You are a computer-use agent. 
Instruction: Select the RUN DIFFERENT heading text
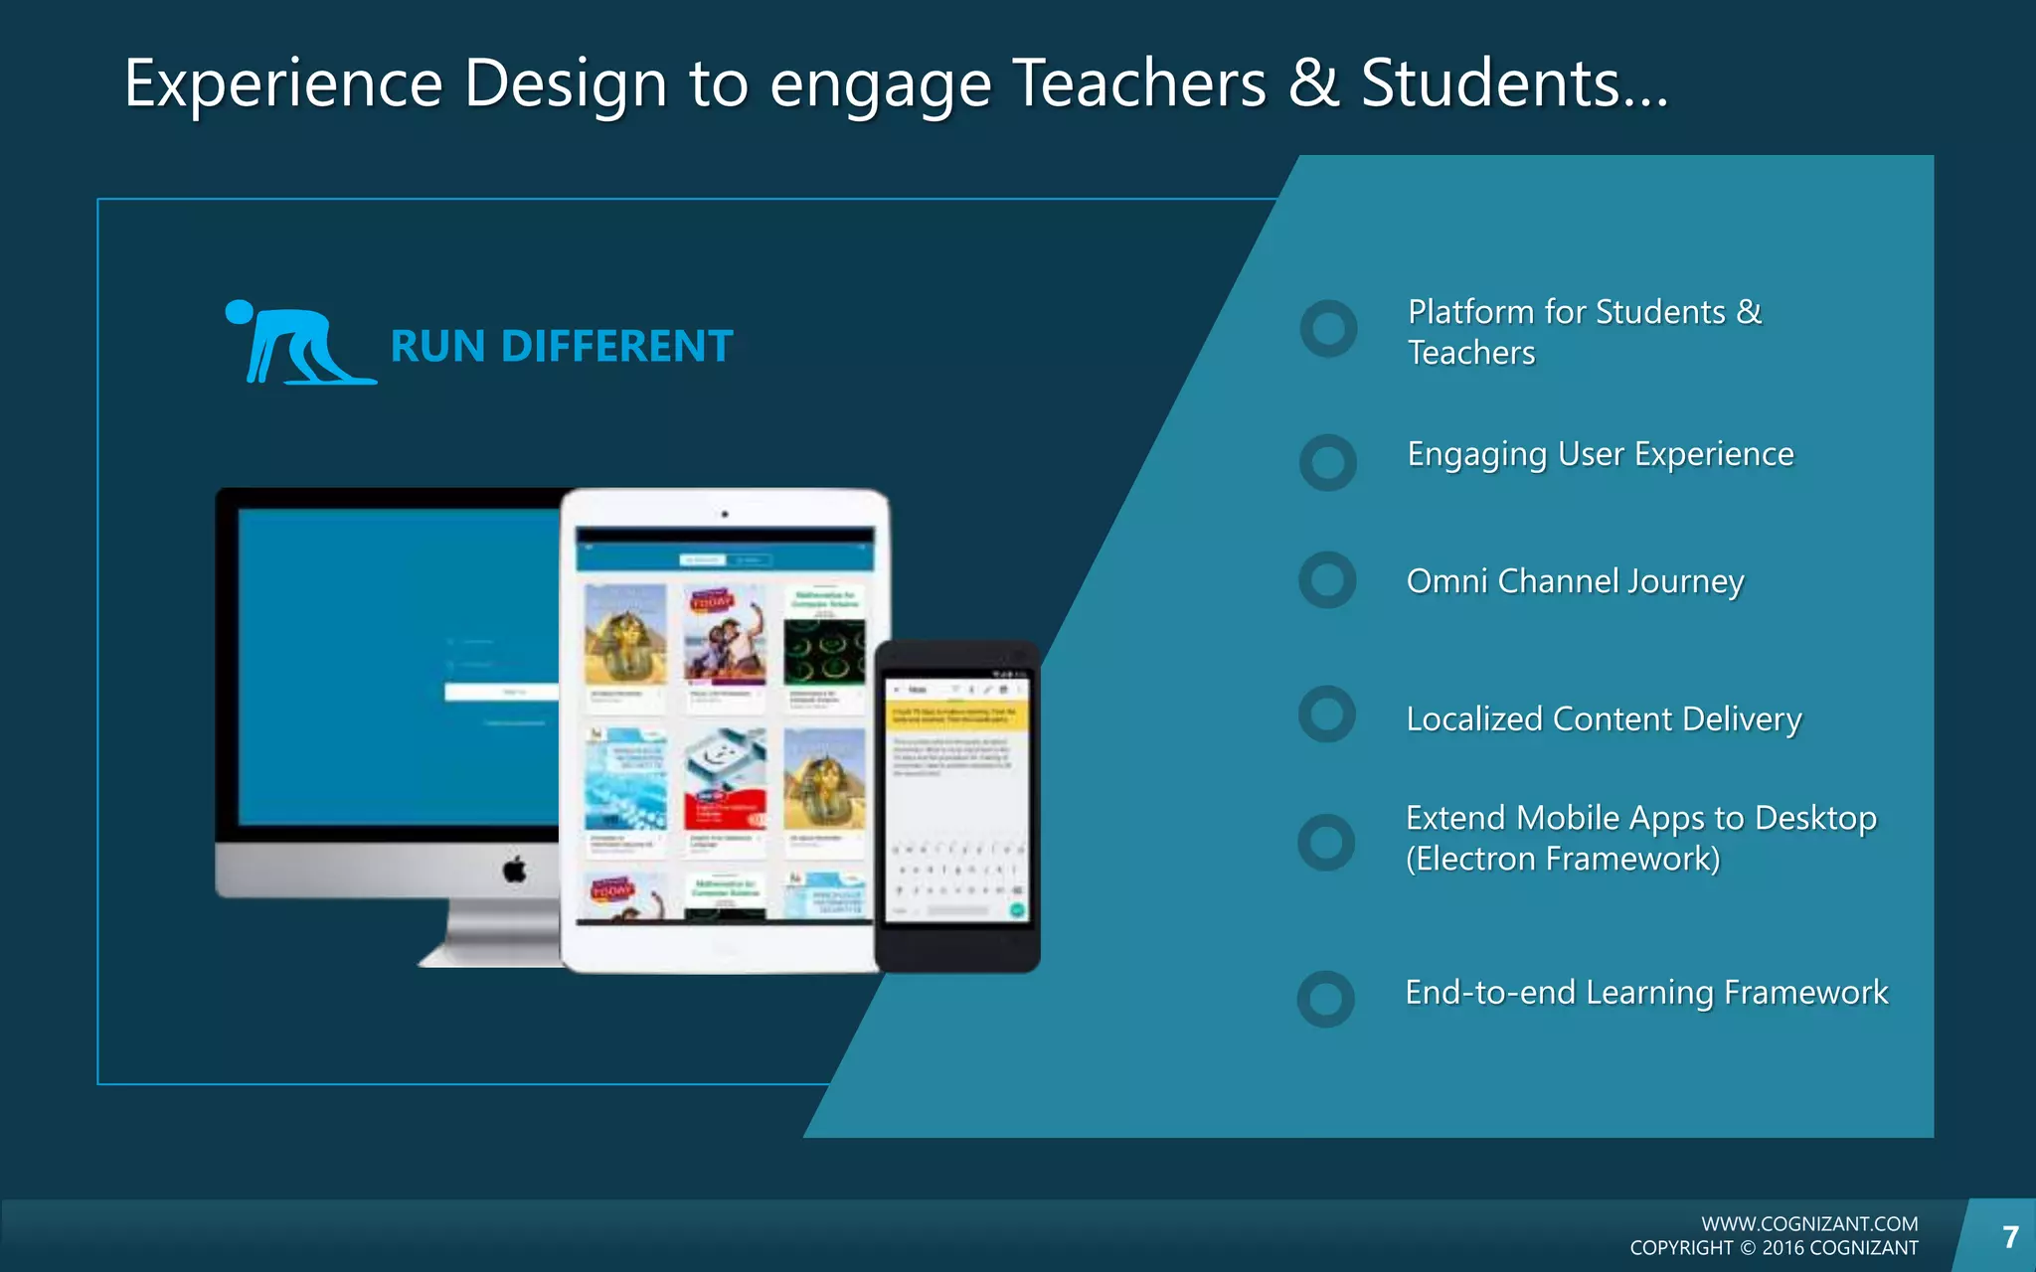pyautogui.click(x=562, y=347)
